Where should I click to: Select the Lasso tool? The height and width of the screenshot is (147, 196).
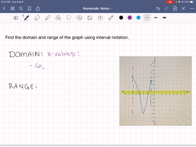(x=69, y=18)
